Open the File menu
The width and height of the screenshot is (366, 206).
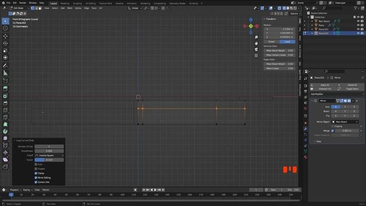click(9, 3)
